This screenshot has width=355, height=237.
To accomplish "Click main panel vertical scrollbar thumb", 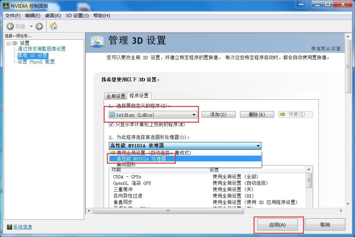I will click(x=348, y=66).
